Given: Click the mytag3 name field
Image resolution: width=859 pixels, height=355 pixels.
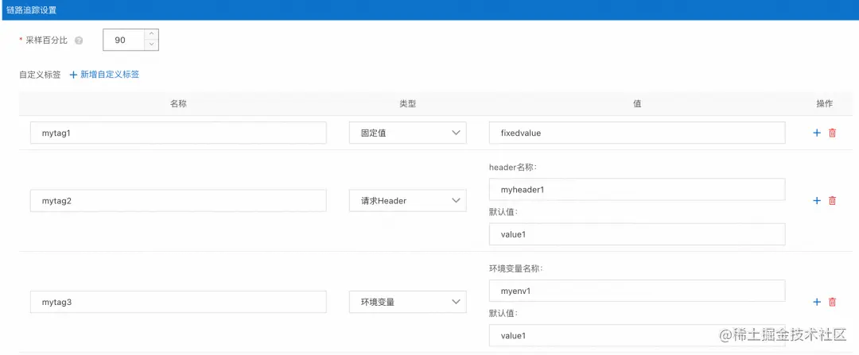Looking at the screenshot, I should click(x=178, y=302).
